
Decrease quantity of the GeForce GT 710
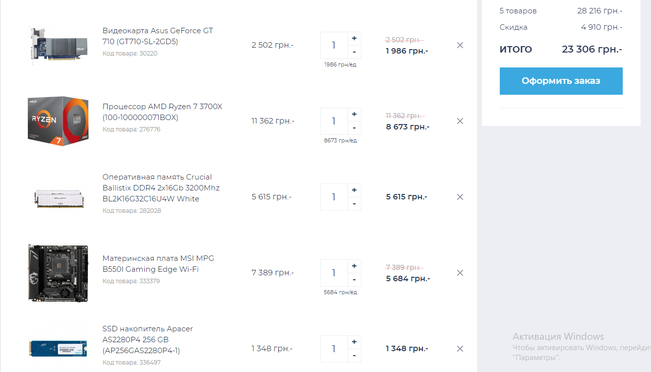click(354, 52)
